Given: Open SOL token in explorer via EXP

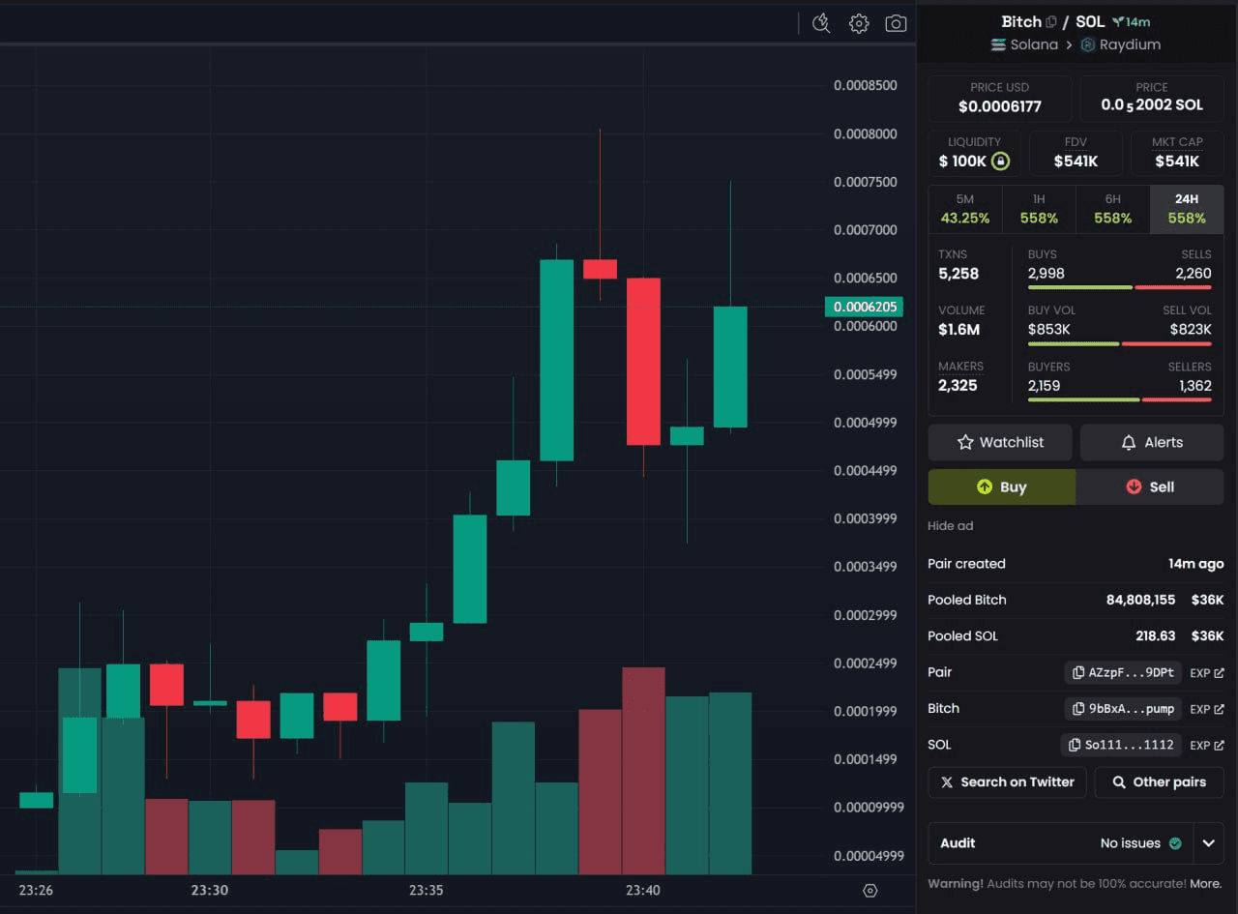Looking at the screenshot, I should click(x=1206, y=745).
